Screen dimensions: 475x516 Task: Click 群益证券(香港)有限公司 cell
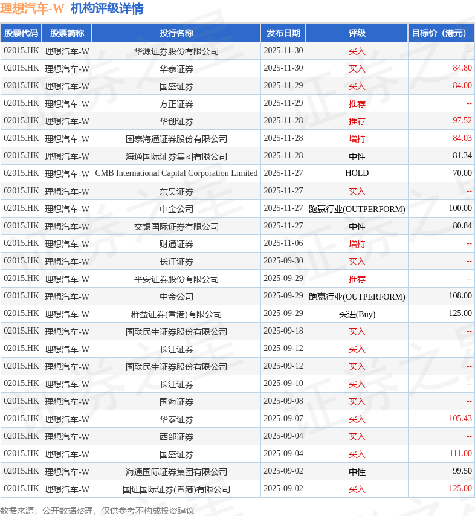click(x=176, y=314)
